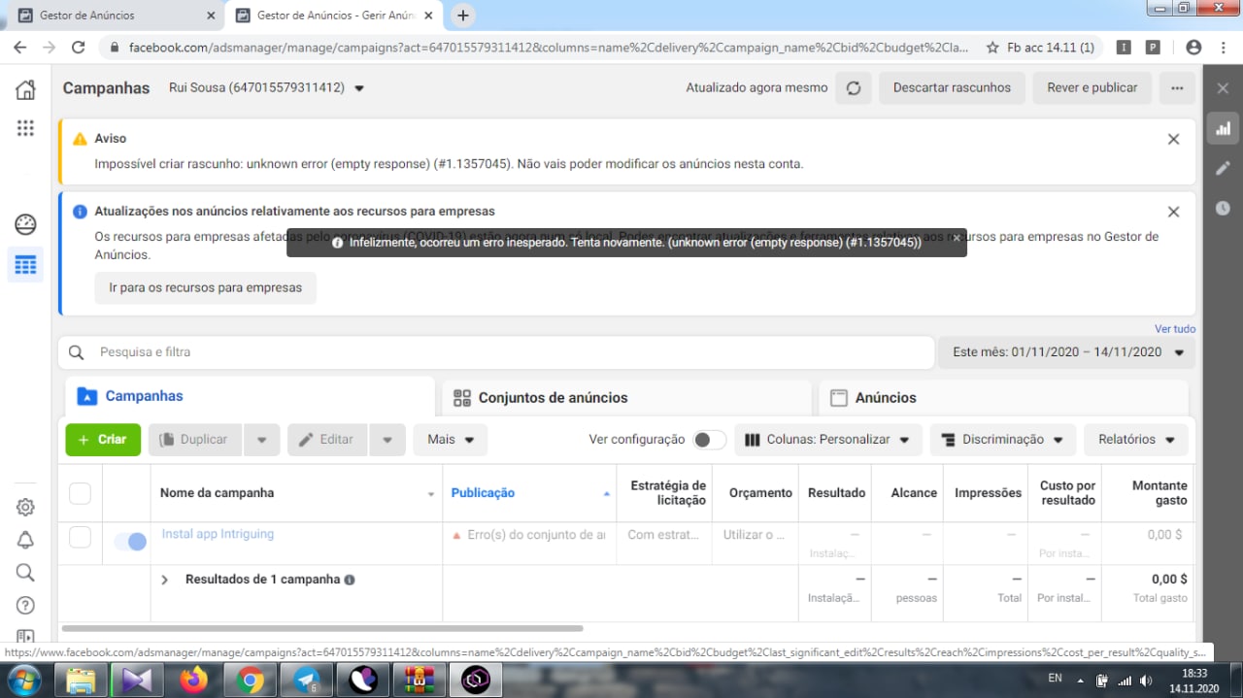
Task: Click info icon beside Resultados de 1 campanha
Action: click(x=350, y=580)
